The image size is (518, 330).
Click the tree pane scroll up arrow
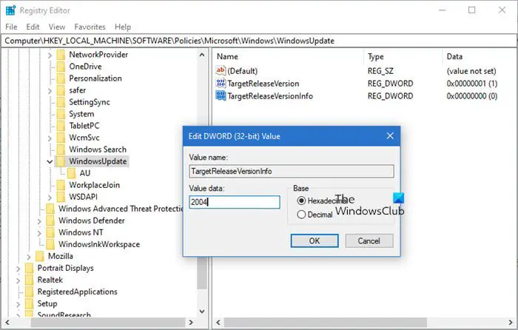pos(202,55)
